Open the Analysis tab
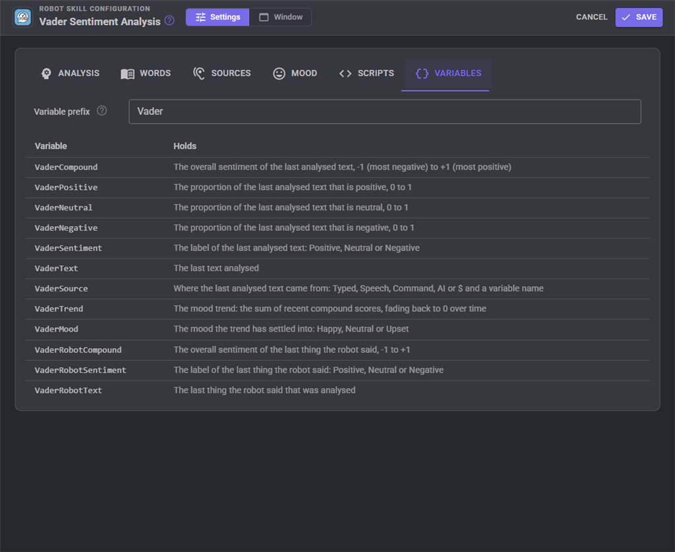 click(70, 73)
